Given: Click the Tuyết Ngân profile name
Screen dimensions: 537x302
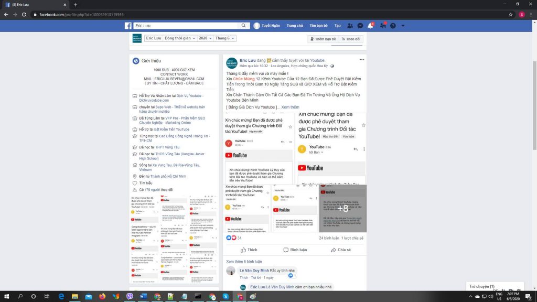Looking at the screenshot, I should pyautogui.click(x=271, y=26).
